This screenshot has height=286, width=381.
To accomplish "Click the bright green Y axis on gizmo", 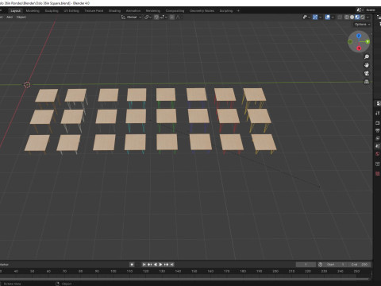I will point(368,41).
